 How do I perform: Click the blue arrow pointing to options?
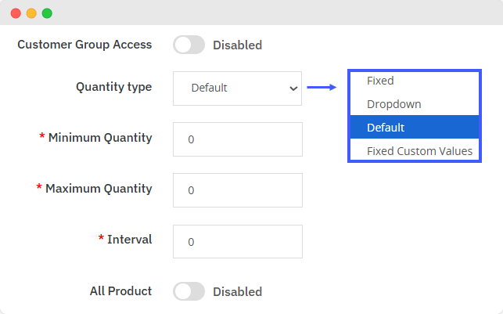coord(321,88)
